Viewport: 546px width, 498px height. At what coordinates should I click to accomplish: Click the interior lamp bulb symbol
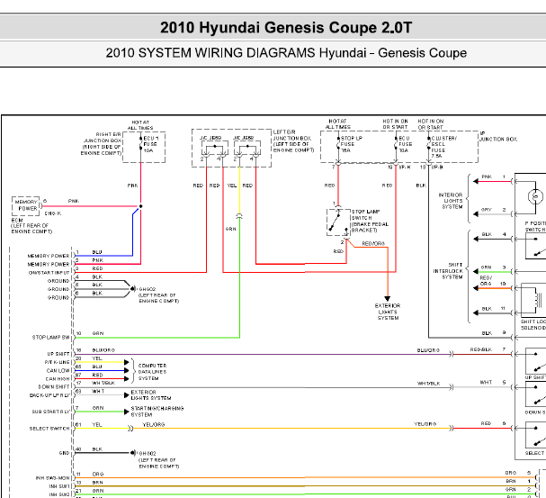[535, 196]
